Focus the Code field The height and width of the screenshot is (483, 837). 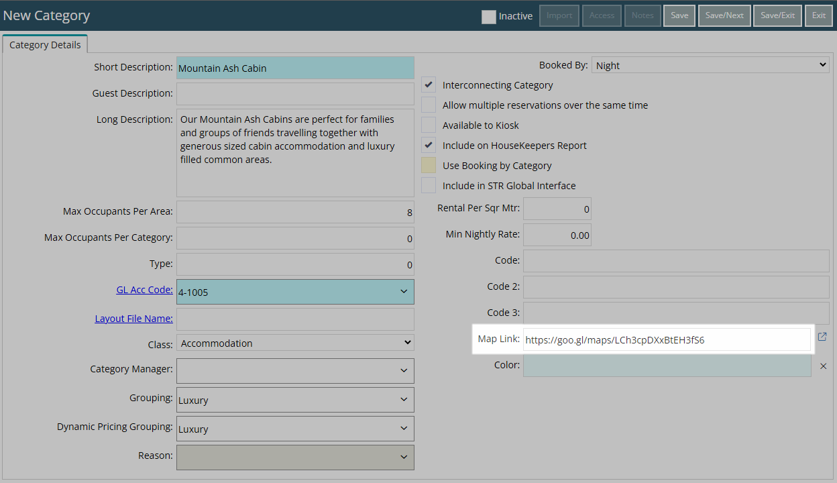[x=676, y=261]
